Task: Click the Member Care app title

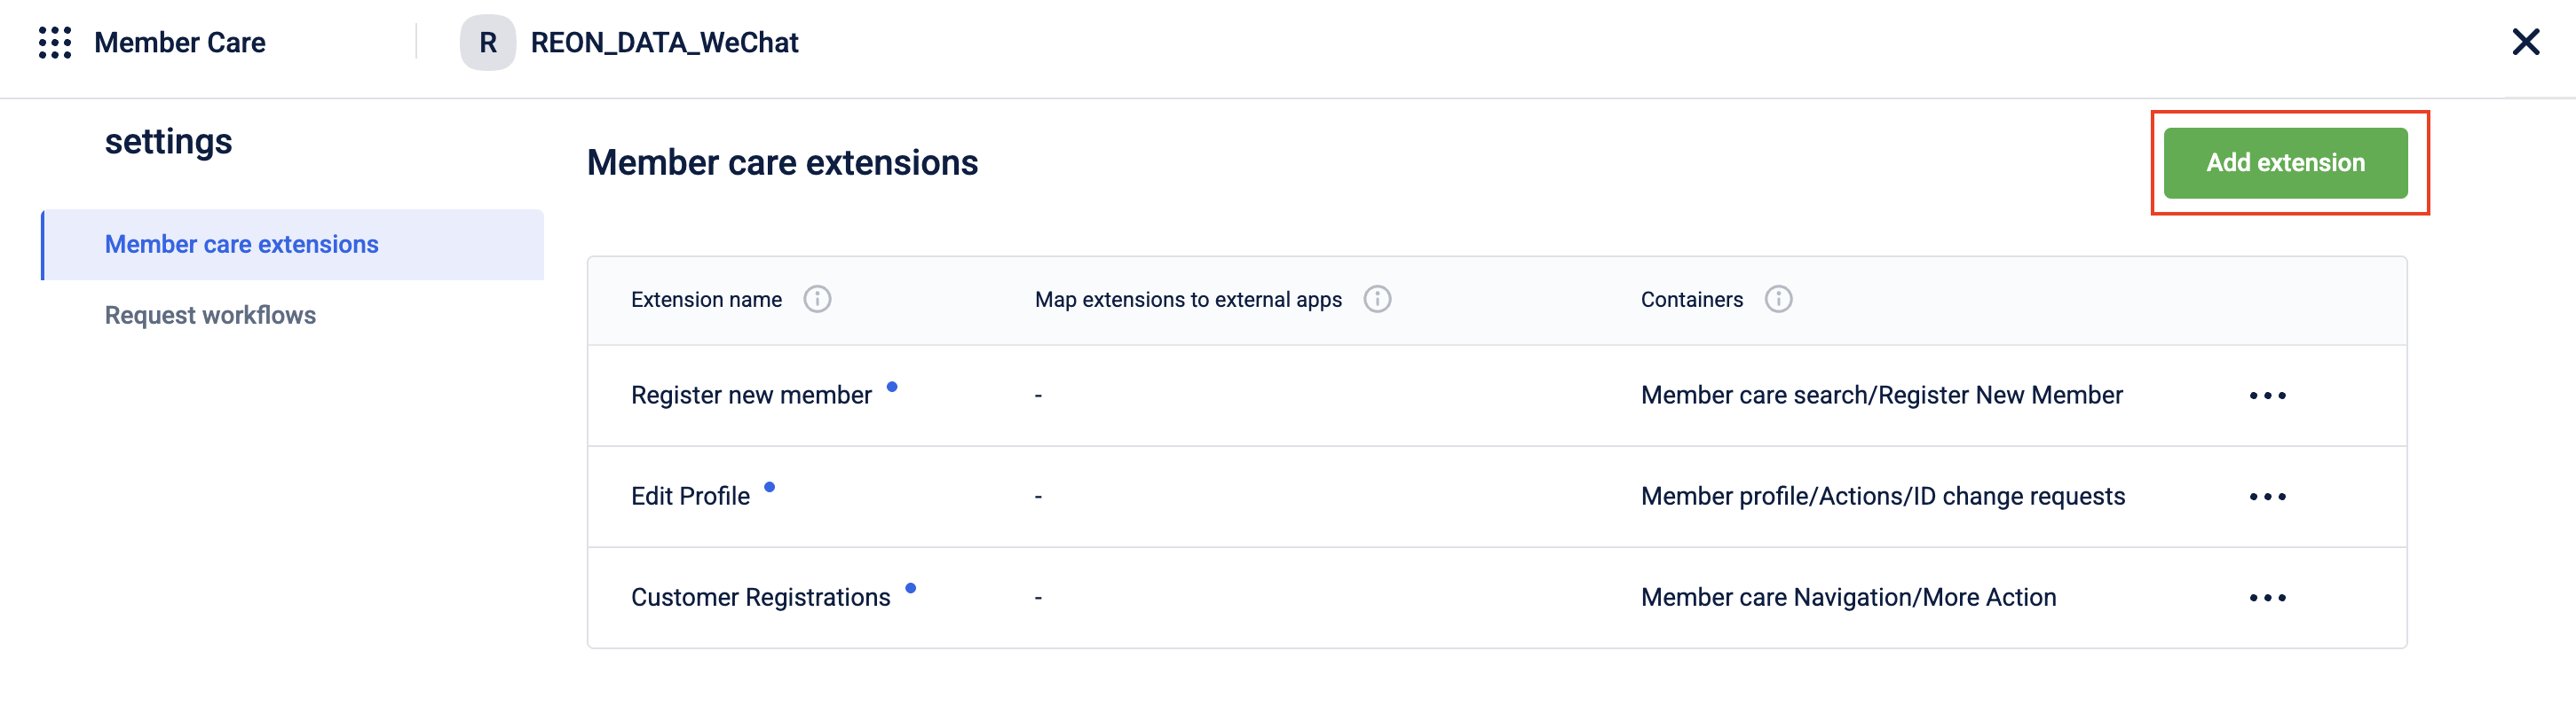Action: [x=180, y=43]
